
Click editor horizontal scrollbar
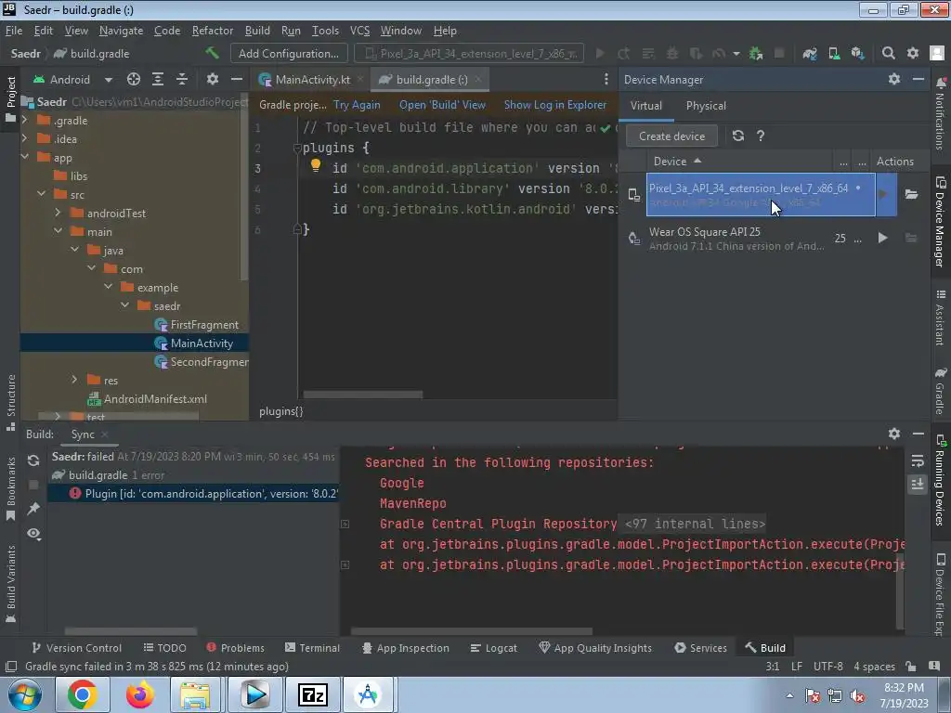pyautogui.click(x=363, y=395)
